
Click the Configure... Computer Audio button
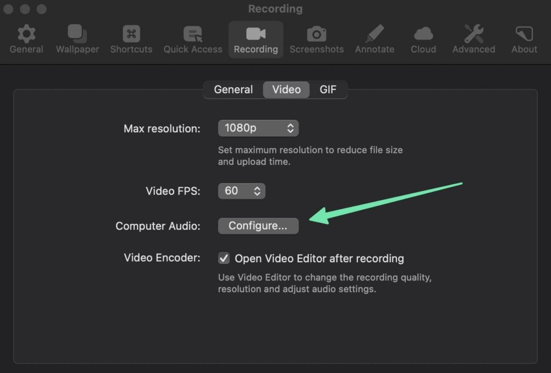click(x=258, y=226)
